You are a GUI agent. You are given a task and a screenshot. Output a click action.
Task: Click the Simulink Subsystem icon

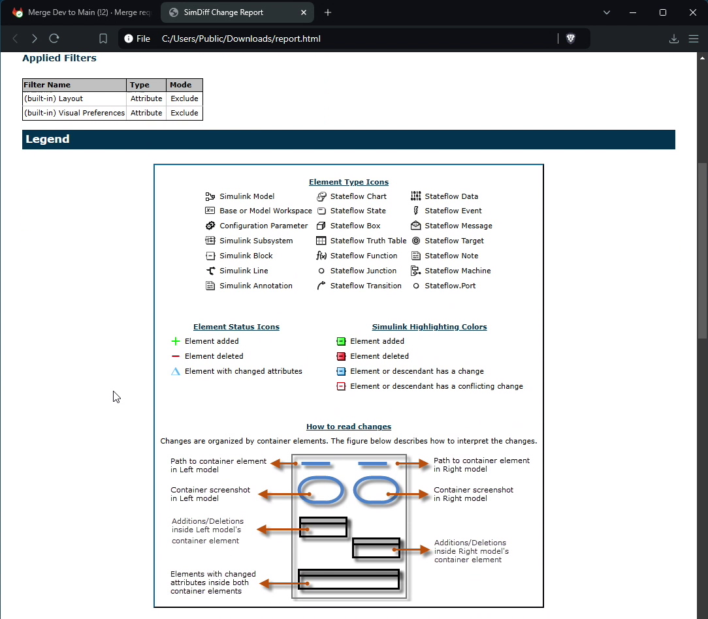[x=210, y=240]
